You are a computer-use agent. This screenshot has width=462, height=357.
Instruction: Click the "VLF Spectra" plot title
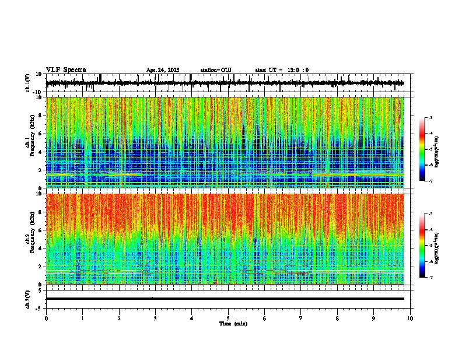[x=66, y=70]
